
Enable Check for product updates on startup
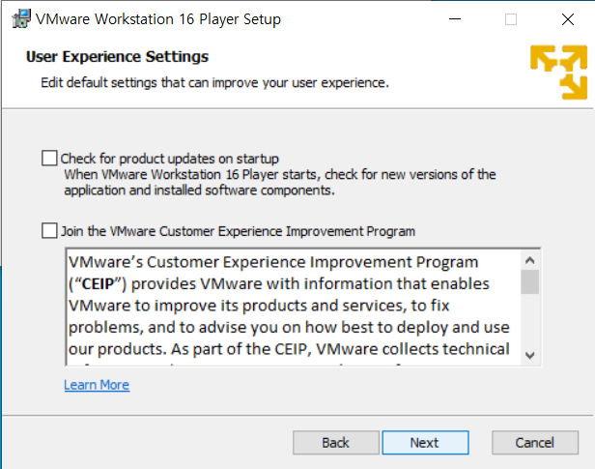(x=49, y=158)
